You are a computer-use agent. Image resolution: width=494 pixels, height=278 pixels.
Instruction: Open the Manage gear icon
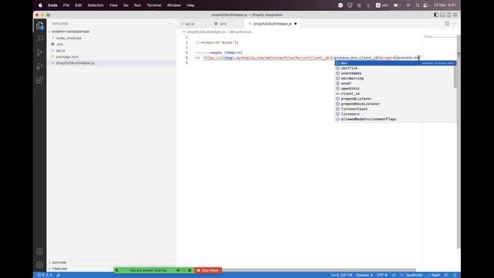pyautogui.click(x=39, y=265)
